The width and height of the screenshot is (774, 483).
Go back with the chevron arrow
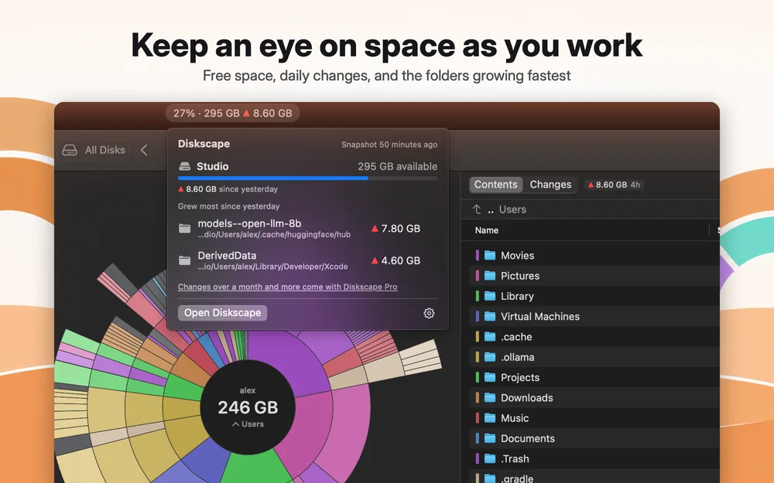click(x=144, y=151)
